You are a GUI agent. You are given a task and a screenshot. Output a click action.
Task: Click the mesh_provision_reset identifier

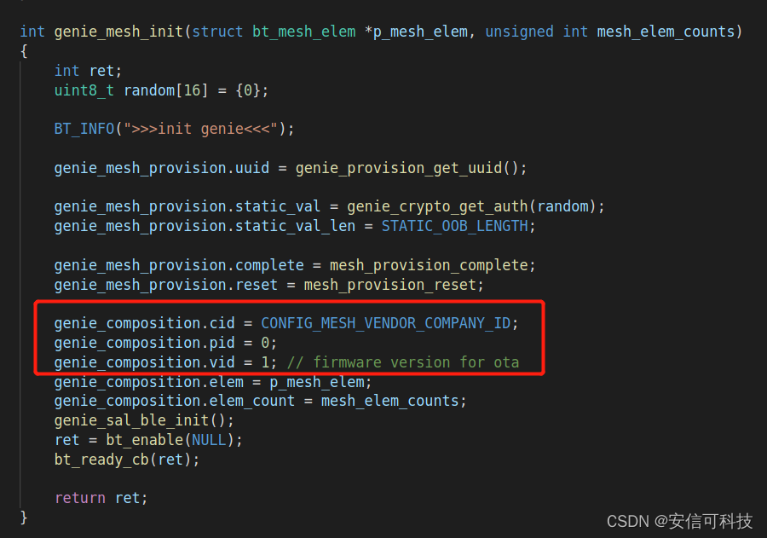pyautogui.click(x=389, y=285)
